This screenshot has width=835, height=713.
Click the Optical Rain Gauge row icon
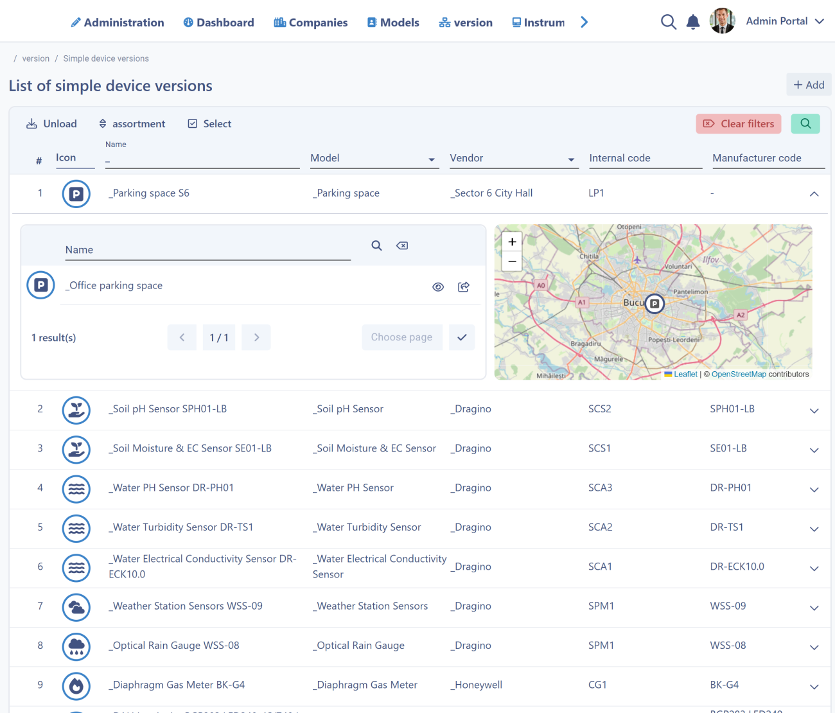(x=76, y=646)
